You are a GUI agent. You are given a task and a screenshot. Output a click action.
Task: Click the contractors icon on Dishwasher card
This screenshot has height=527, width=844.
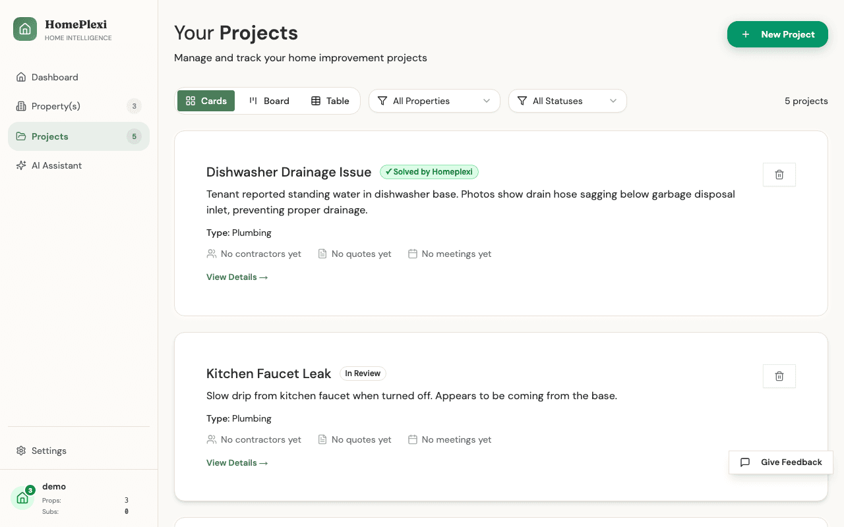pyautogui.click(x=211, y=254)
